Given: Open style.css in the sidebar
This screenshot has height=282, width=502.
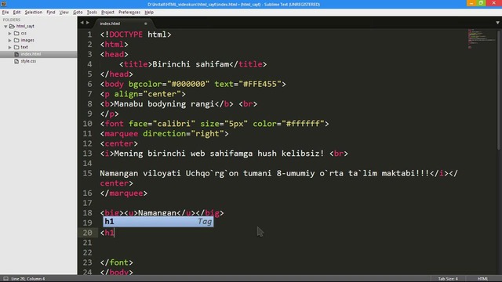Looking at the screenshot, I should (x=28, y=61).
